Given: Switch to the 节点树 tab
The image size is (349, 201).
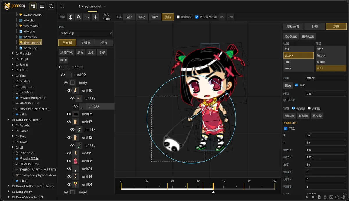Looking at the screenshot, I should pyautogui.click(x=67, y=43).
